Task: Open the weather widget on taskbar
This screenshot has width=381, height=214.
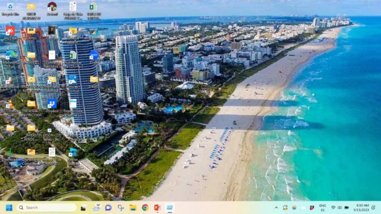Action: [x=97, y=208]
